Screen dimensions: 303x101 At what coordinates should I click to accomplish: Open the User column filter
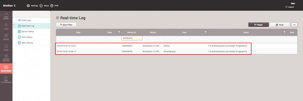tap(206, 32)
